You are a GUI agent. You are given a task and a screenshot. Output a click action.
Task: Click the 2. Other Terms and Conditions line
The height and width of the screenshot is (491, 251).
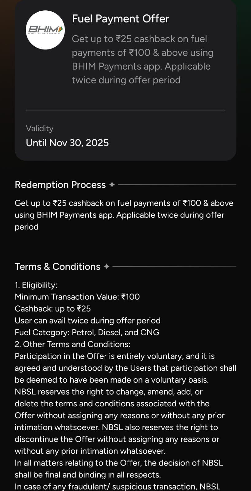coord(72,344)
